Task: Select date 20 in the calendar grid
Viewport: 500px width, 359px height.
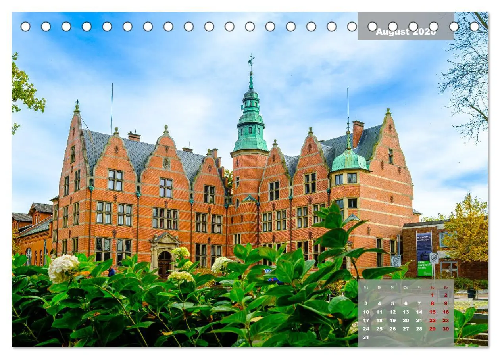Action: point(406,321)
